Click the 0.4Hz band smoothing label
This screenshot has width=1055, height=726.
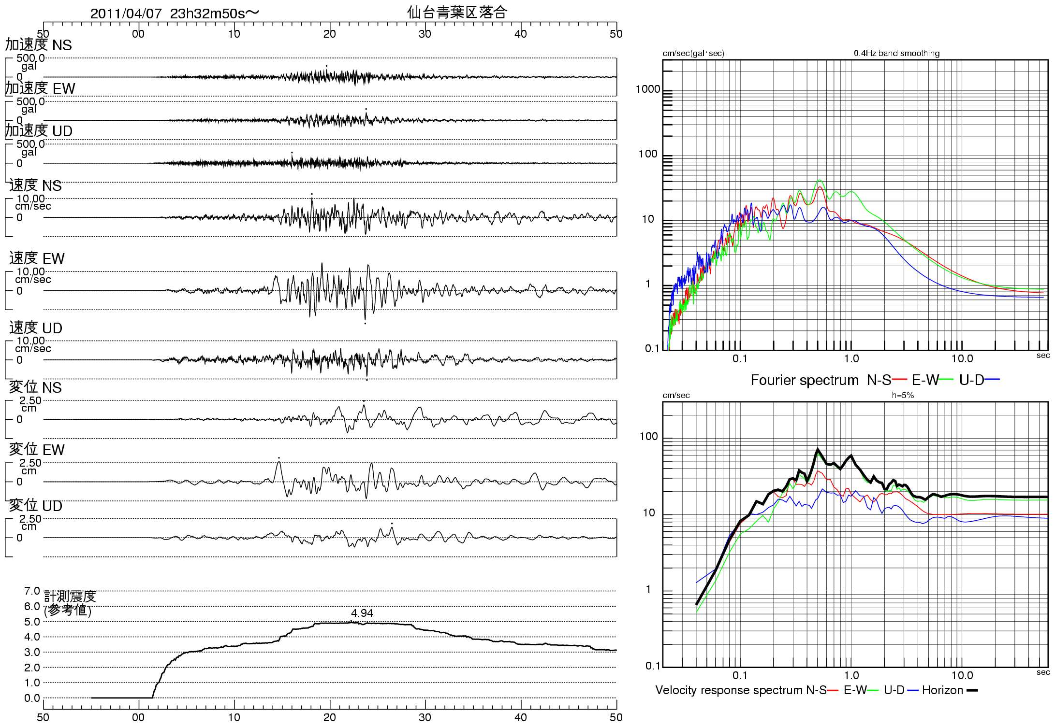point(897,53)
